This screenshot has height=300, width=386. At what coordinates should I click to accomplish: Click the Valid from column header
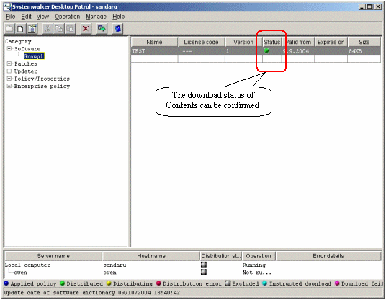click(298, 42)
